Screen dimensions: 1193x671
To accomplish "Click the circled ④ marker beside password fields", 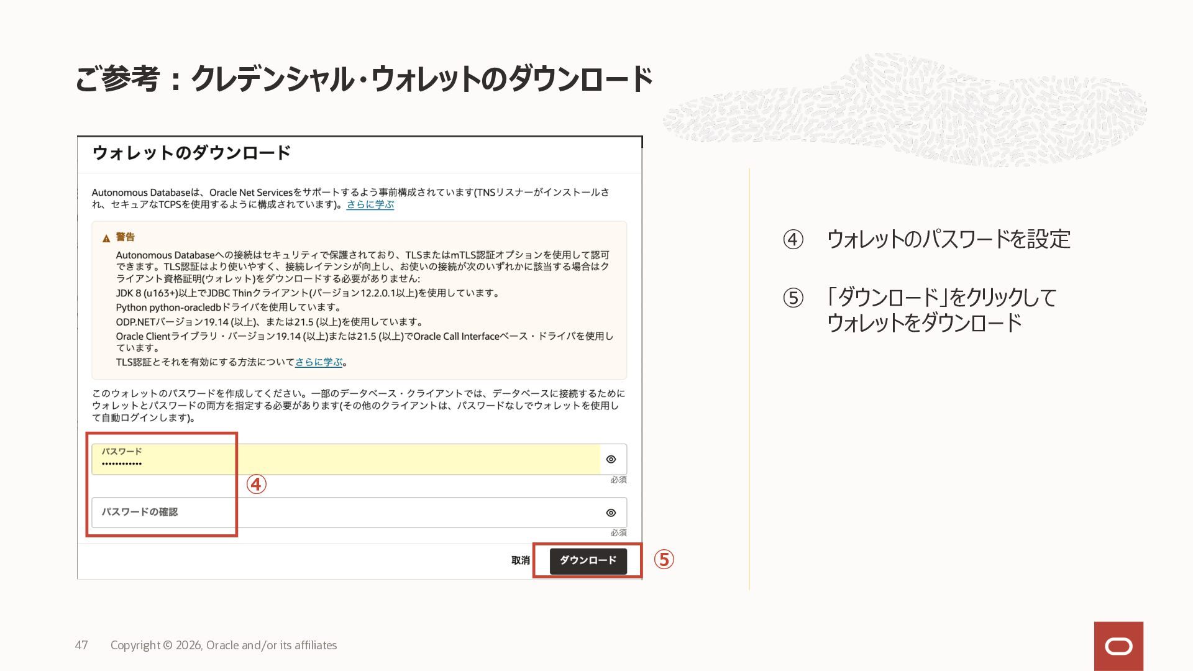I will pos(257,485).
